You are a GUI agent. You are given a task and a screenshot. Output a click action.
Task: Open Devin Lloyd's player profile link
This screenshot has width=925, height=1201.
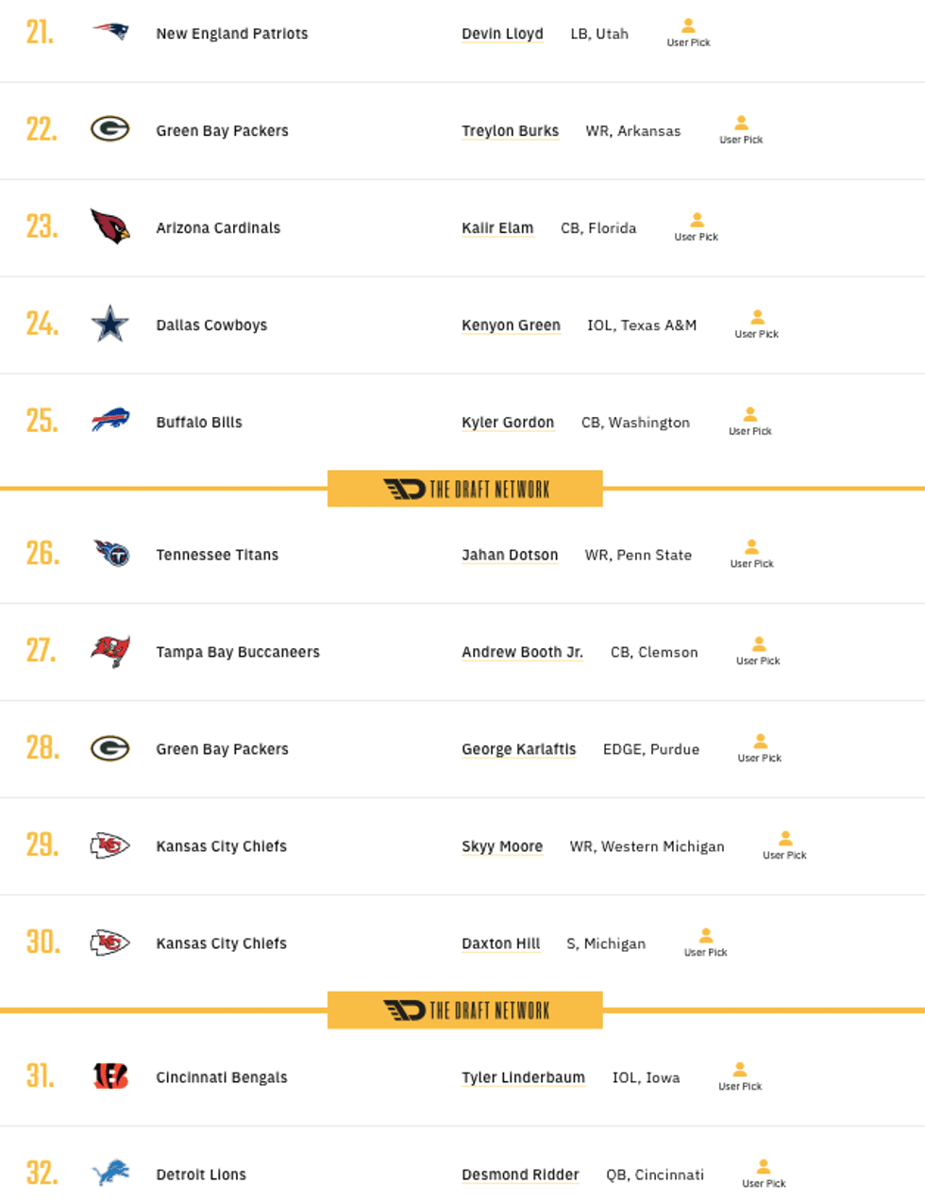point(502,33)
